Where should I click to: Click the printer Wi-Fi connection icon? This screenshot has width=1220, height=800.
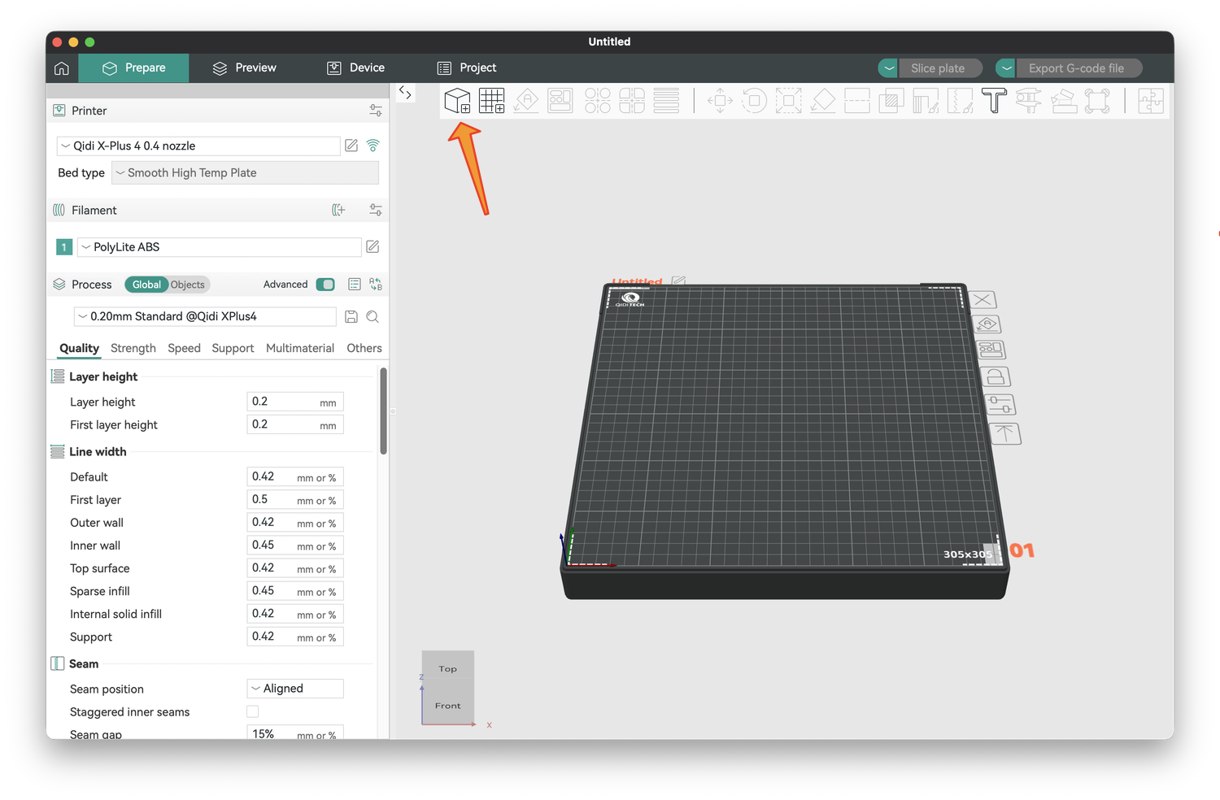point(373,146)
